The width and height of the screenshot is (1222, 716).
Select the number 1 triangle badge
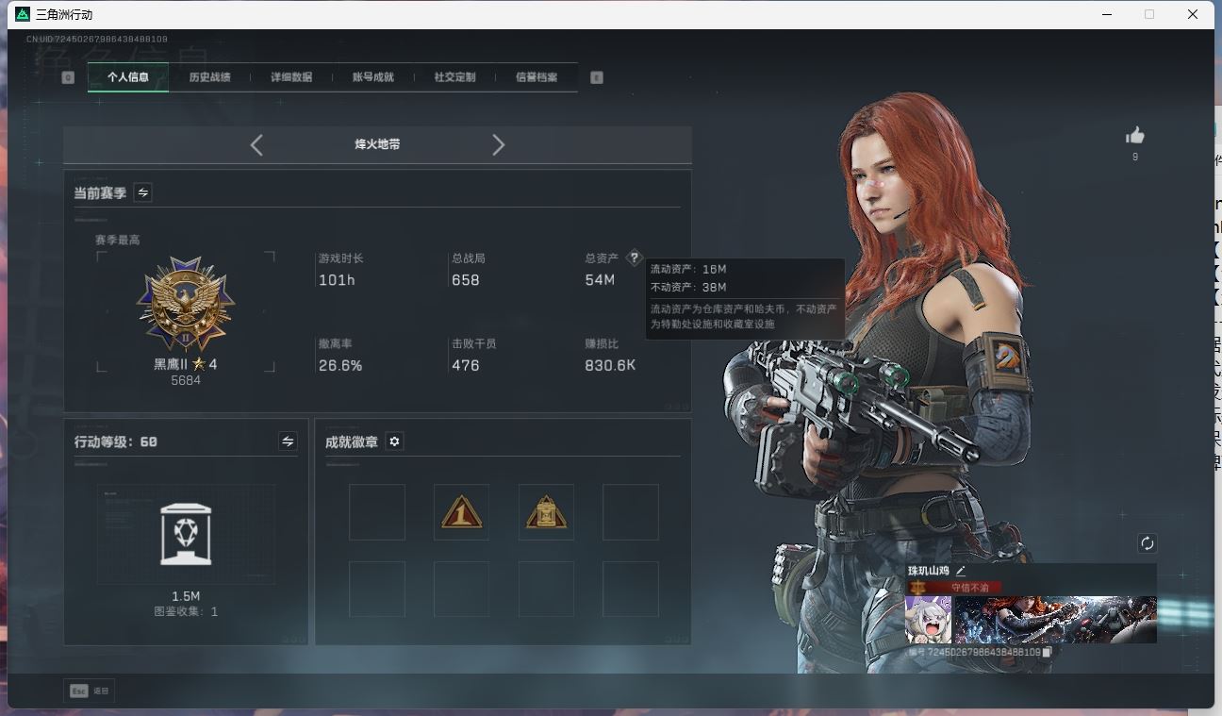point(461,512)
